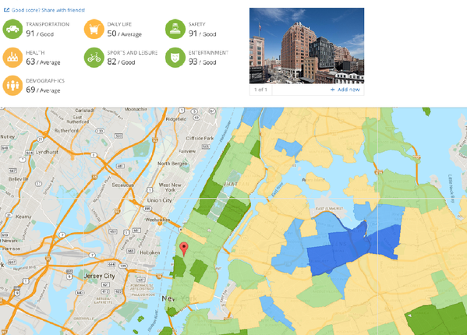Viewport: 467px width, 335px height.
Task: Click the Entertainment mask icon
Action: (x=175, y=57)
